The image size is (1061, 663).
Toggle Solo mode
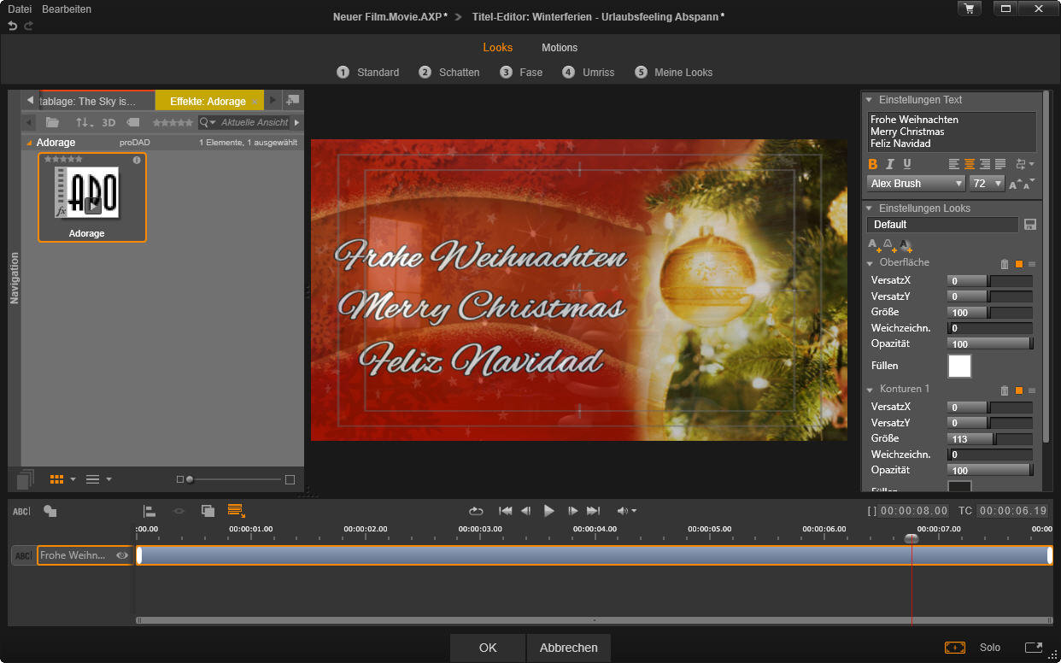990,648
